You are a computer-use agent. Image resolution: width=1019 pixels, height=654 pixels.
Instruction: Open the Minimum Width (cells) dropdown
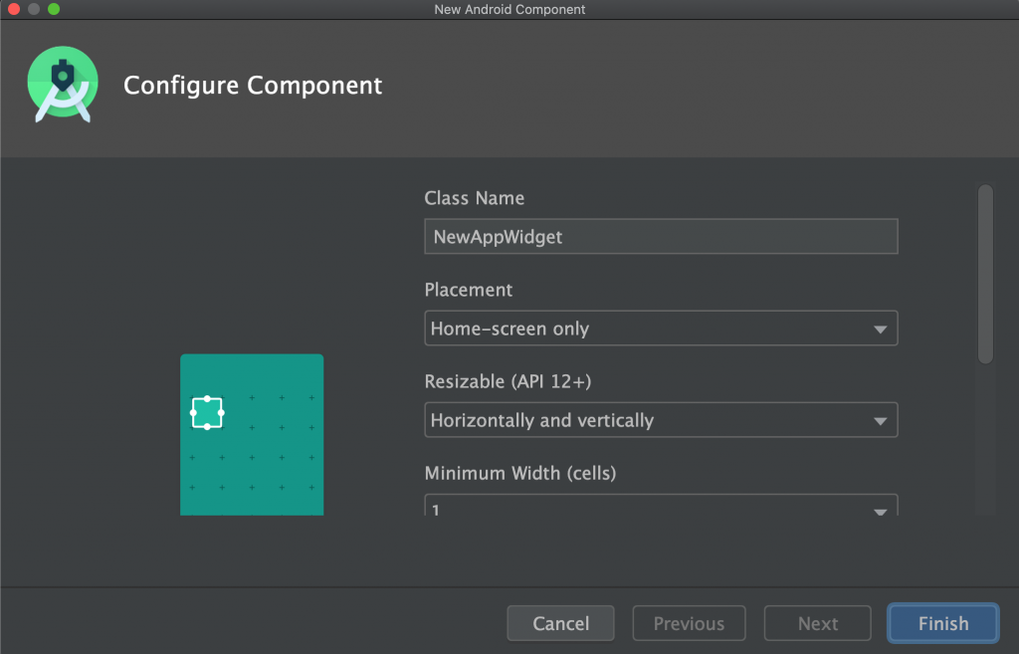pyautogui.click(x=661, y=506)
